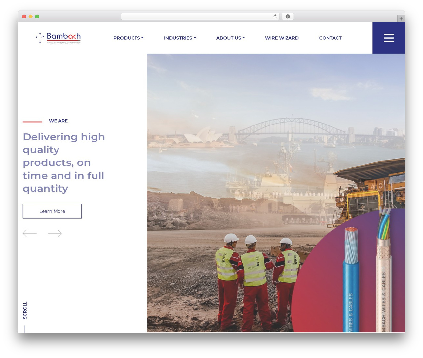This screenshot has height=358, width=423.
Task: Click the Learn More button
Action: 52,211
